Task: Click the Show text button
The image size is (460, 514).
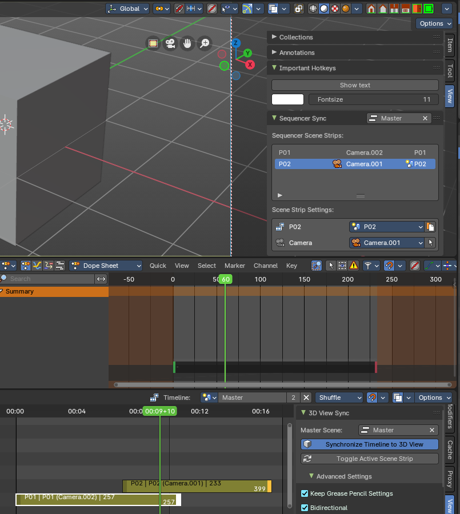Action: point(355,85)
